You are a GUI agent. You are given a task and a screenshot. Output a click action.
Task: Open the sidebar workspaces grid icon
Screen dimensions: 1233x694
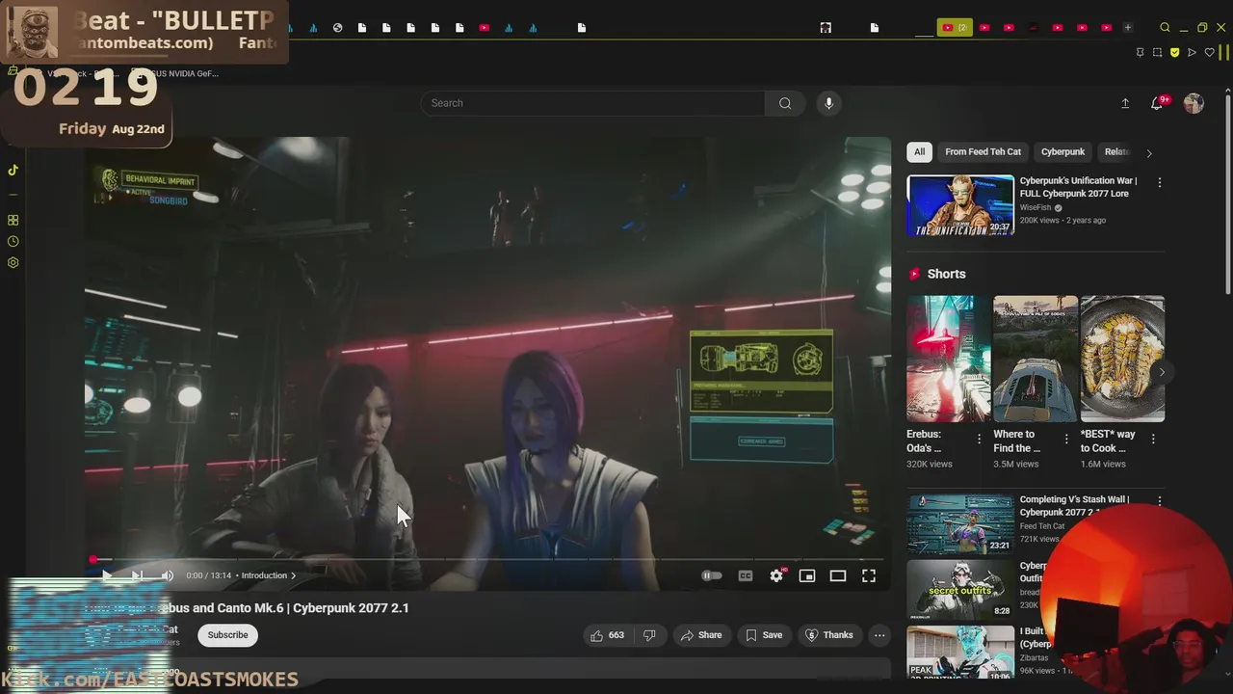[x=13, y=220]
